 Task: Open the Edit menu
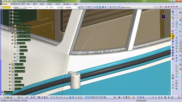(35, 4)
